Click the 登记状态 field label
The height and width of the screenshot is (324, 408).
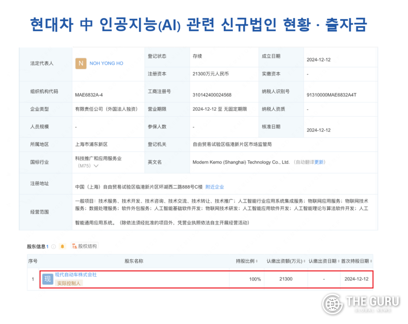click(x=157, y=56)
